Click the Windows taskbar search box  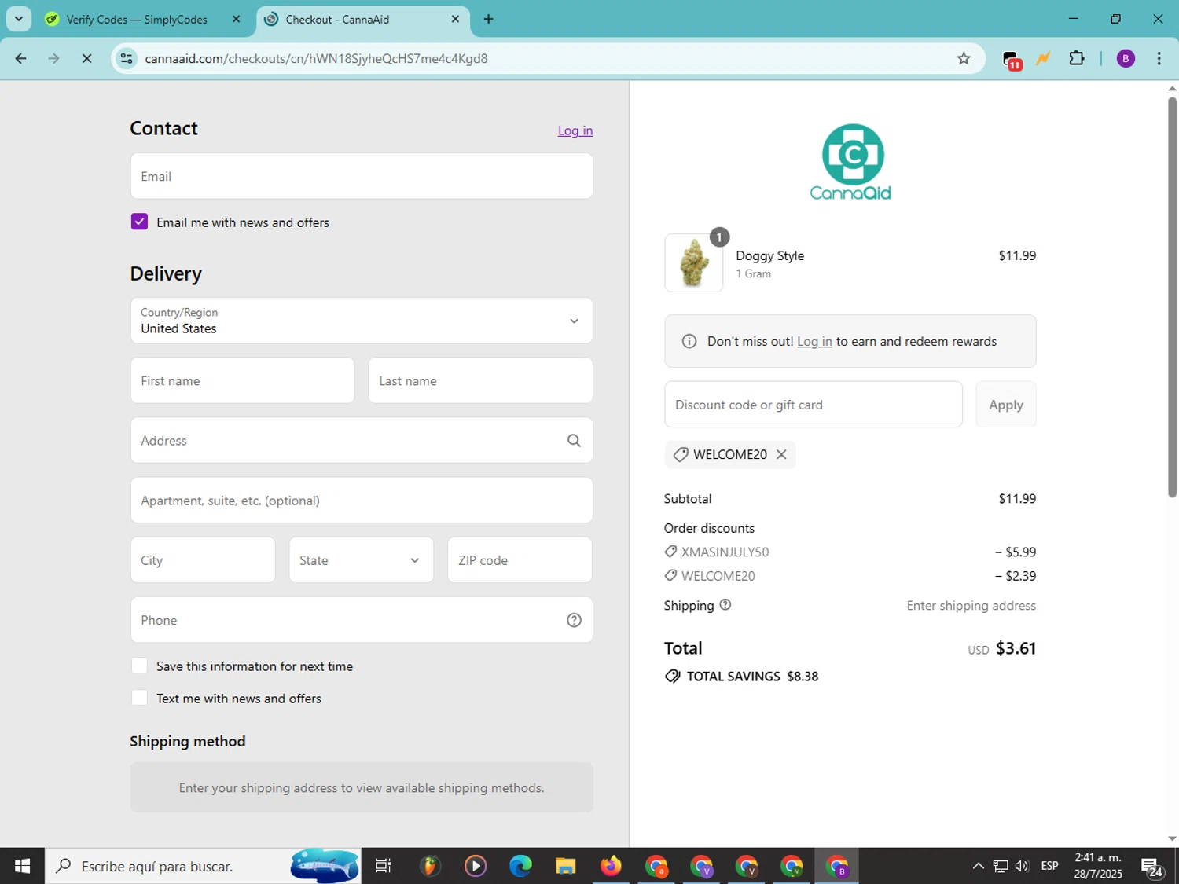(203, 866)
